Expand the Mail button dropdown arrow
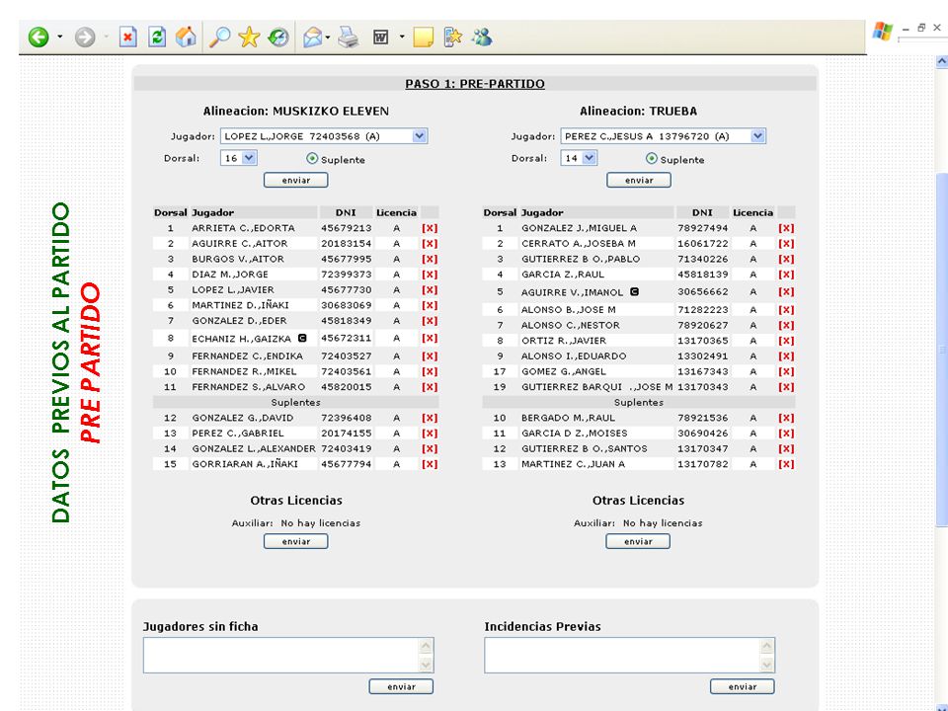This screenshot has height=711, width=948. [327, 37]
